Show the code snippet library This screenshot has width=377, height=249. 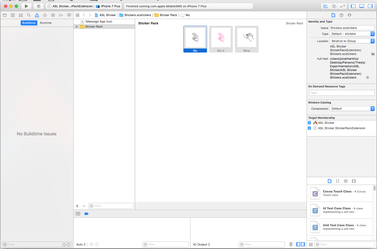coord(338,181)
